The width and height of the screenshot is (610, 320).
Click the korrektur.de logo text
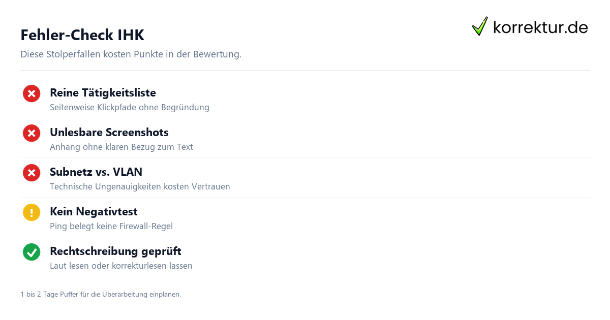coord(540,27)
